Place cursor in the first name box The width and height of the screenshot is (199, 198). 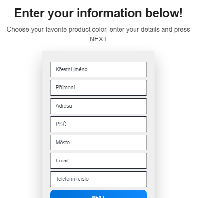[x=98, y=69]
